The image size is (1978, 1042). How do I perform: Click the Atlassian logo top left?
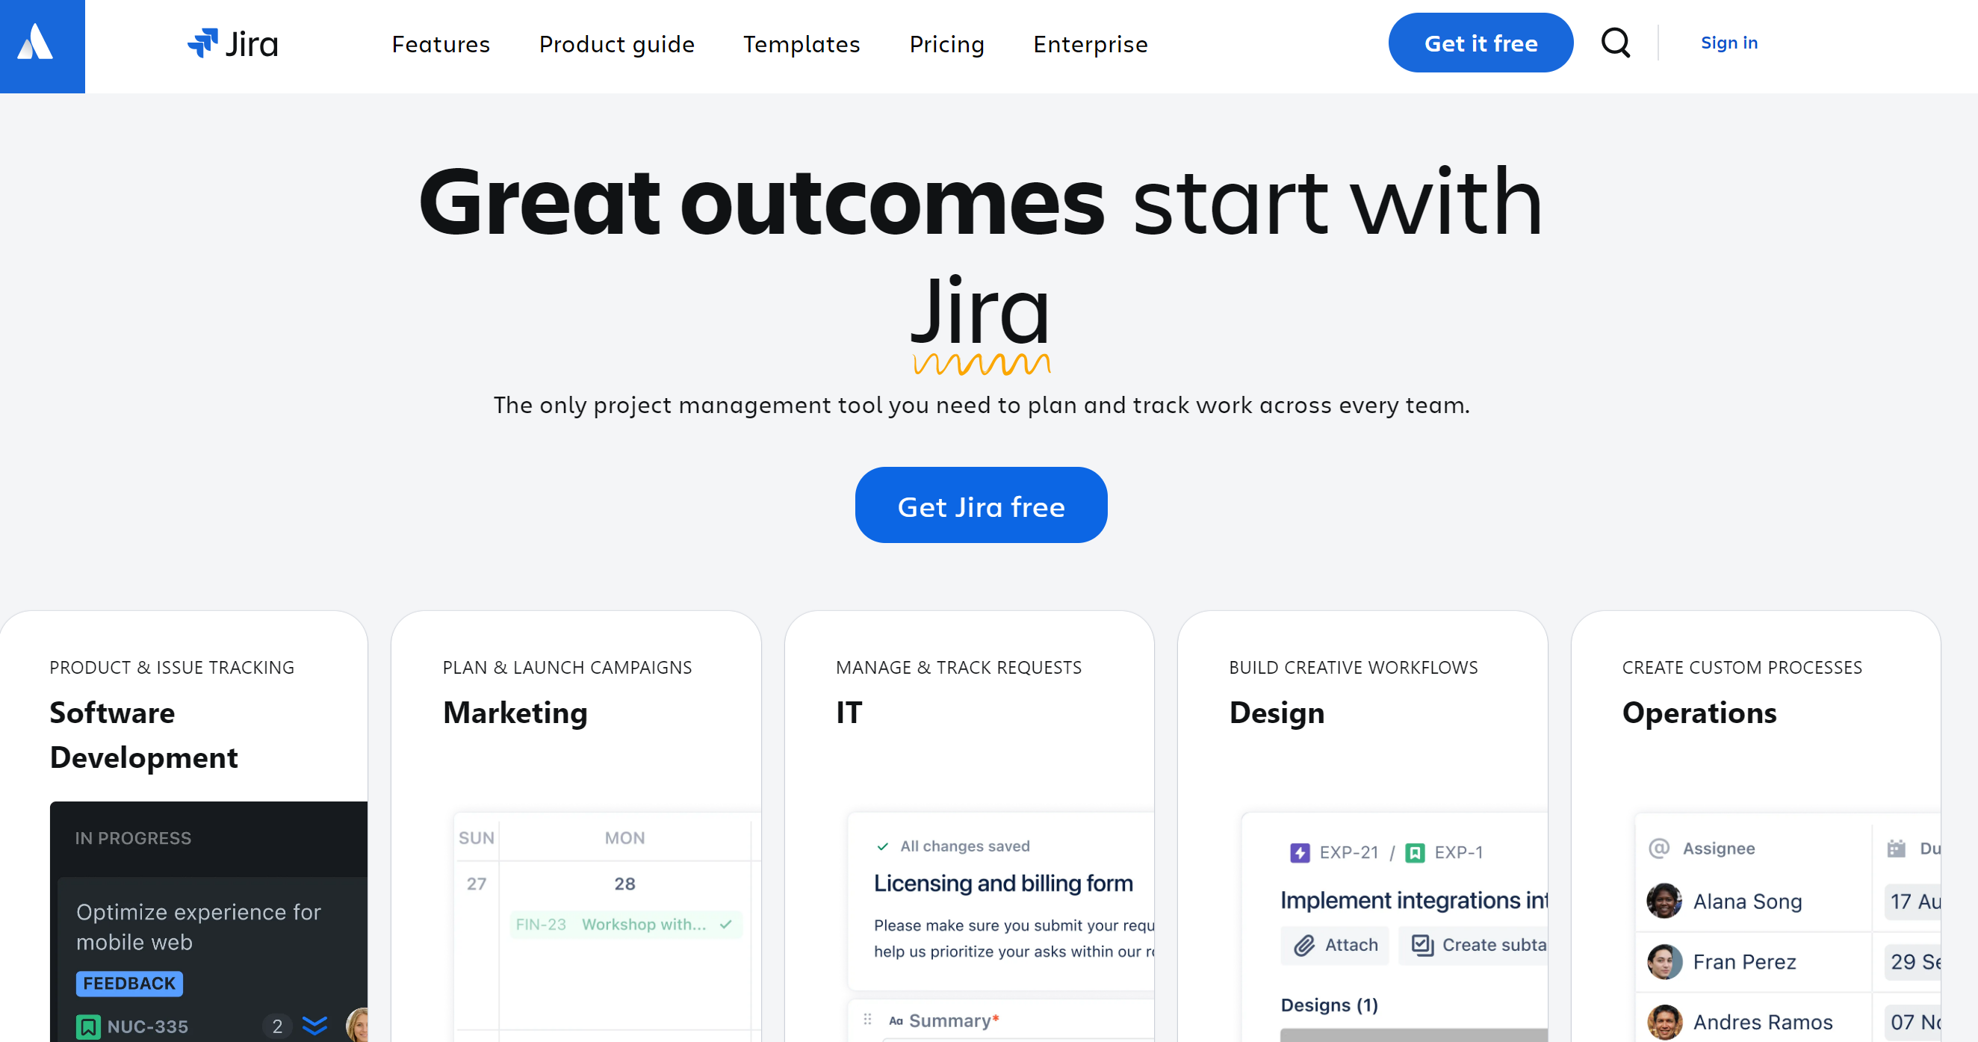click(43, 46)
